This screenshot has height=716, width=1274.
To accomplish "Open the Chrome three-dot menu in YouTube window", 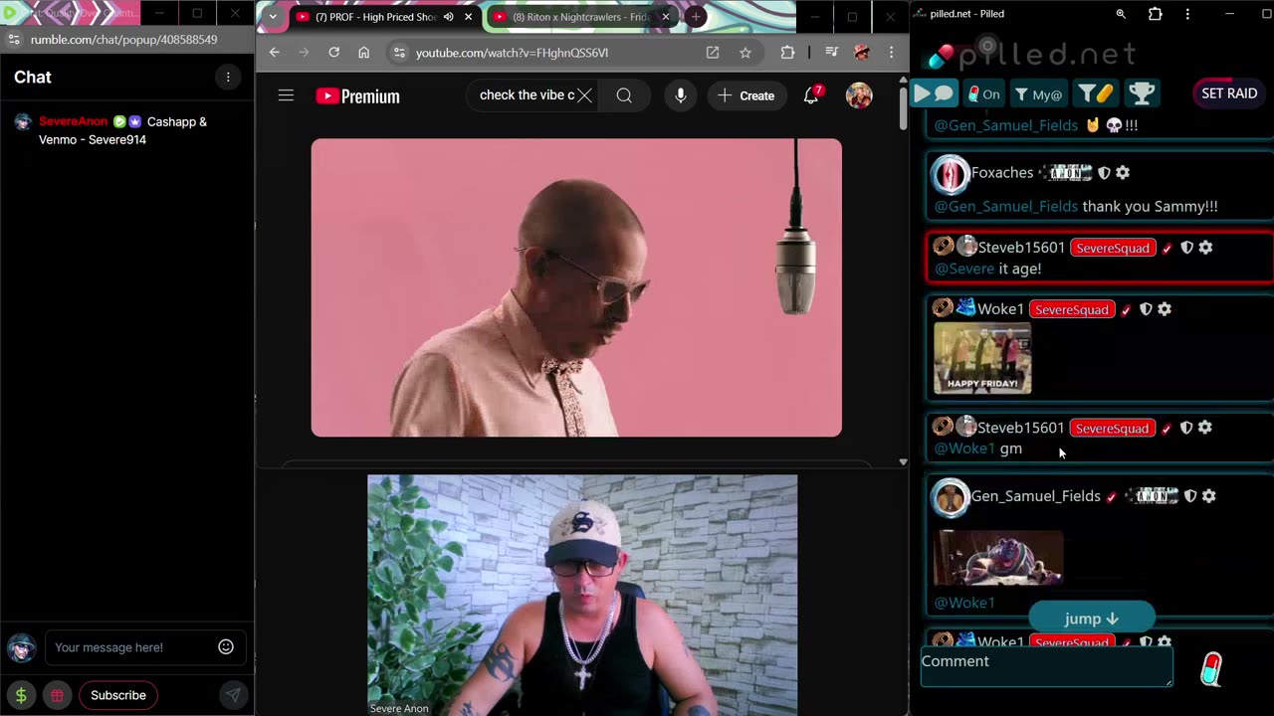I will click(x=891, y=53).
